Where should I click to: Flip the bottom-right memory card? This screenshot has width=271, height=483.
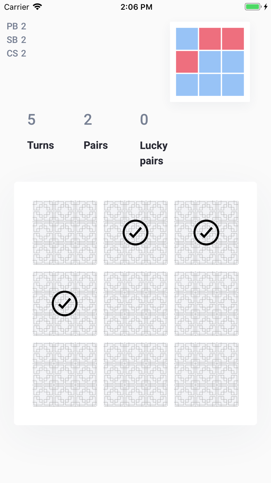coord(206,375)
